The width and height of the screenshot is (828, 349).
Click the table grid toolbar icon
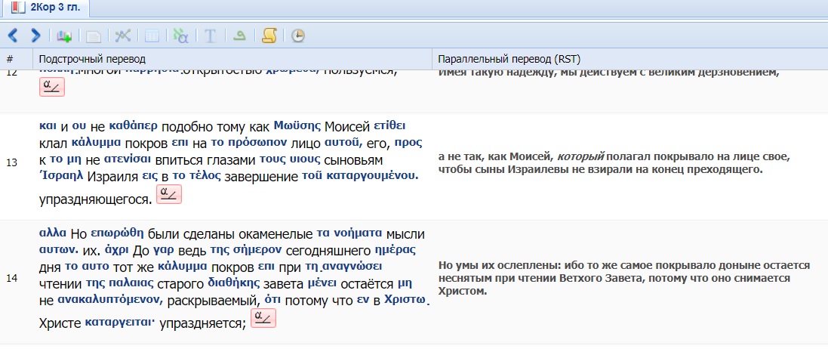click(152, 36)
